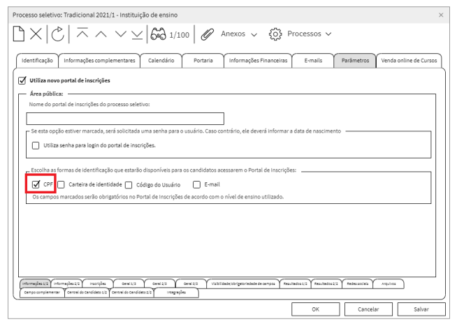
Task: Expand the Processos dropdown chevron
Action: 328,34
